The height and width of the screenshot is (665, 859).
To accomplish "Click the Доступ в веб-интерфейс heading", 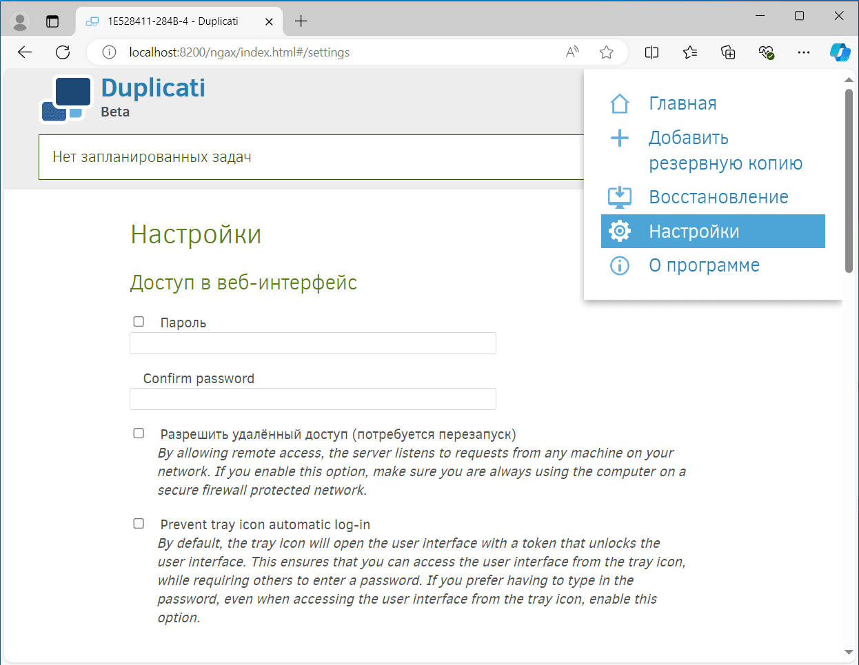I will (x=243, y=283).
